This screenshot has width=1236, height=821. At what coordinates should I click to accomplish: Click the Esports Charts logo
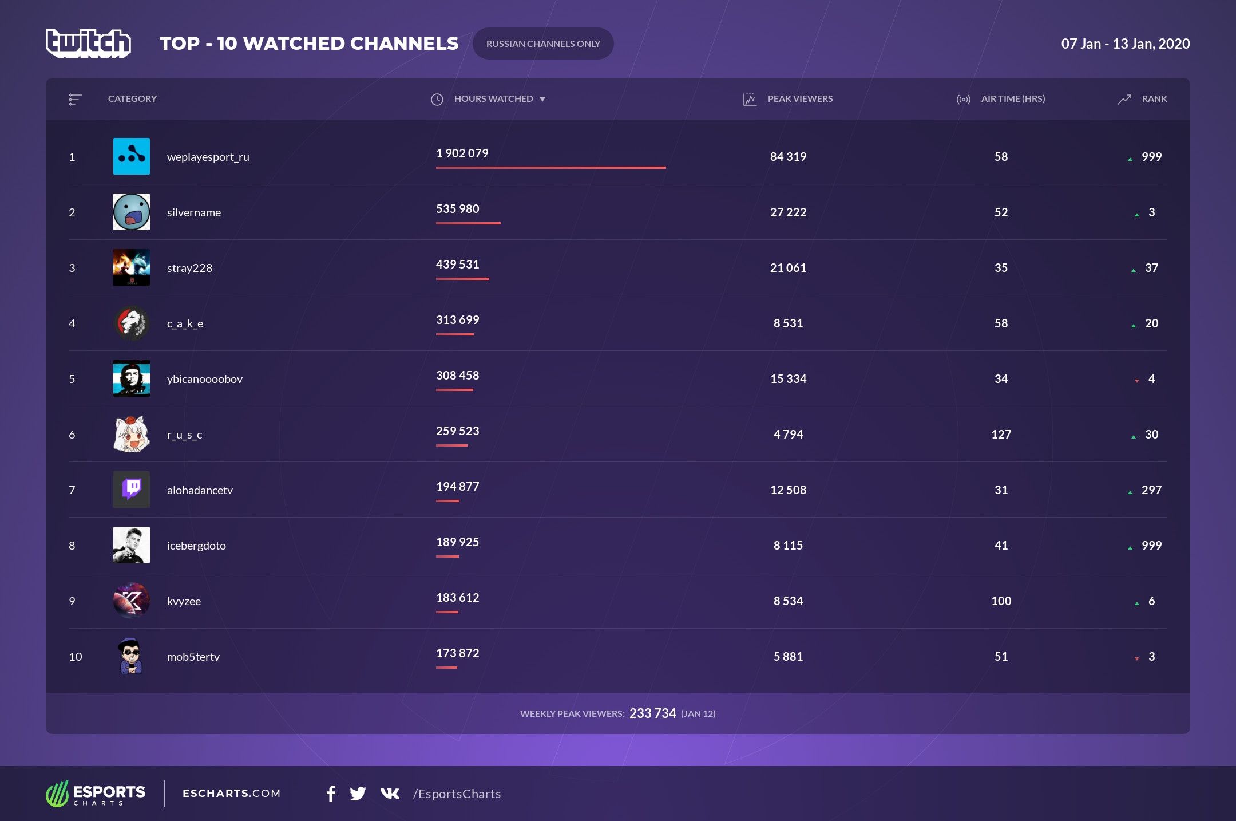pos(96,794)
